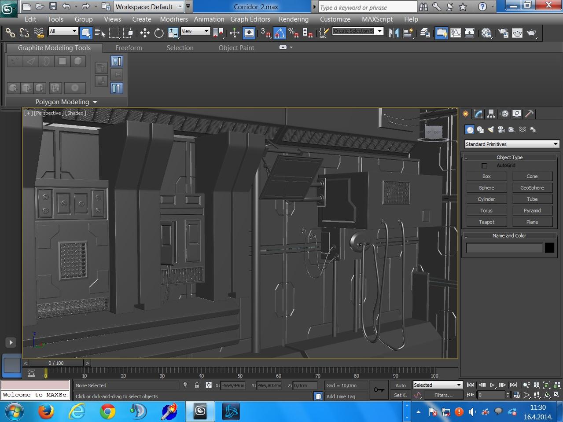Toggle Auto Key animation mode

[401, 385]
